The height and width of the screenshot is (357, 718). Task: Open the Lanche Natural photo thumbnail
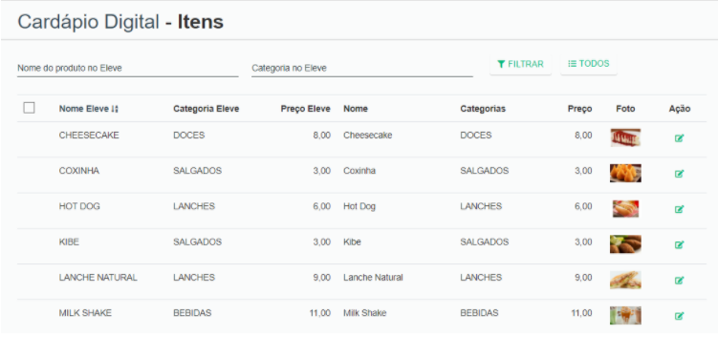coord(625,280)
